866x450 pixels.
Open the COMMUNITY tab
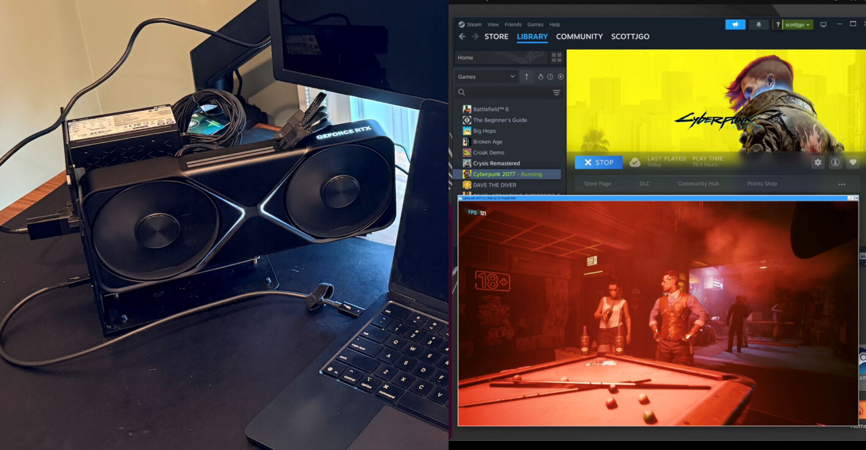[579, 37]
